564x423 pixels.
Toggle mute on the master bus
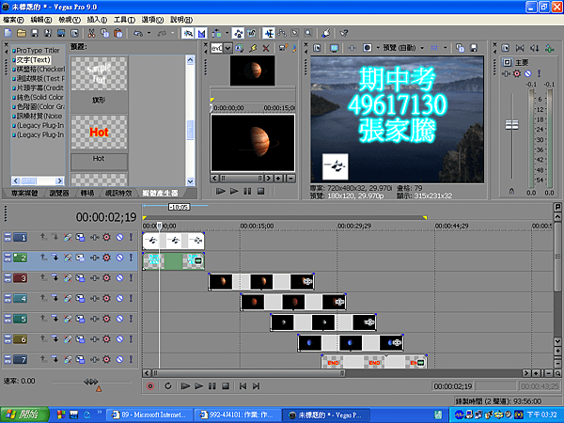[527, 73]
